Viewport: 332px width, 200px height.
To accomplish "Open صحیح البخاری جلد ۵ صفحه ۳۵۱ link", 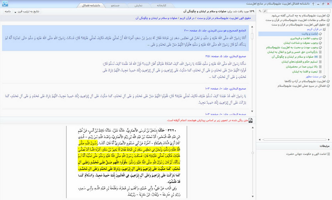I will (225, 57).
